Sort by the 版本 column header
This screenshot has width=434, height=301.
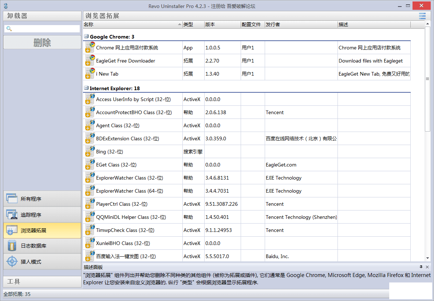[222, 24]
